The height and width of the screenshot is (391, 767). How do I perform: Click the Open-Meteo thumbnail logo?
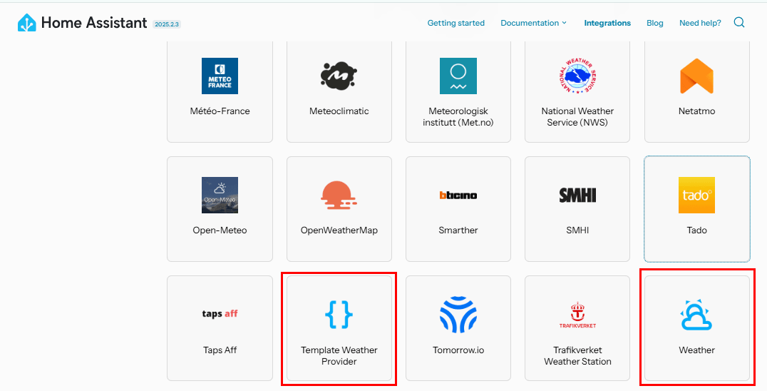pyautogui.click(x=220, y=195)
